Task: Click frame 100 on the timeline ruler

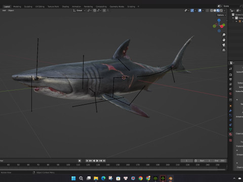Action: pyautogui.click(x=68, y=165)
